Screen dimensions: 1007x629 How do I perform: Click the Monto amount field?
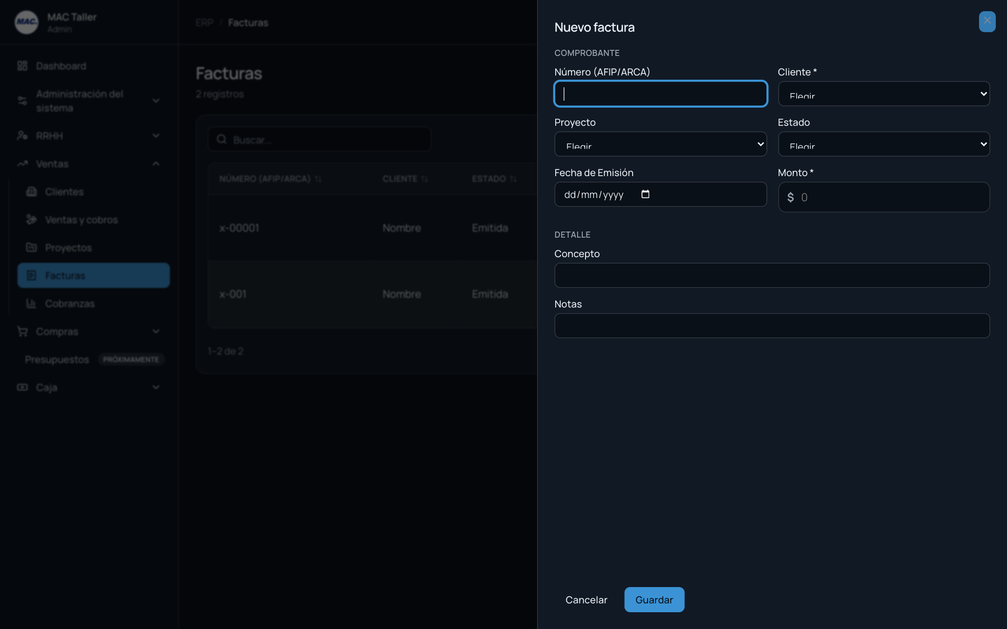click(x=883, y=197)
